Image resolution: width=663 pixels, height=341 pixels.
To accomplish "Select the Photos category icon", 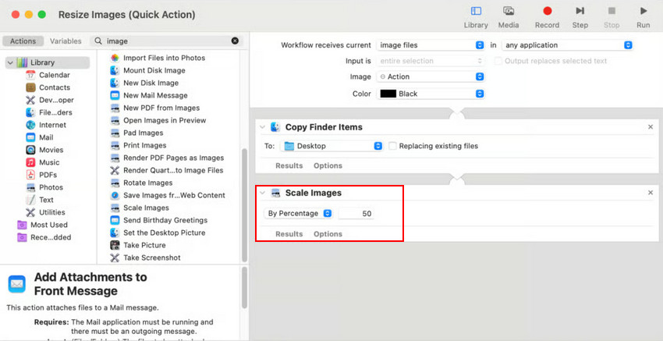I will 30,187.
